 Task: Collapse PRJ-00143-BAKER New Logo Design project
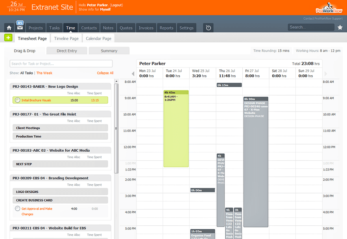pyautogui.click(x=60, y=86)
